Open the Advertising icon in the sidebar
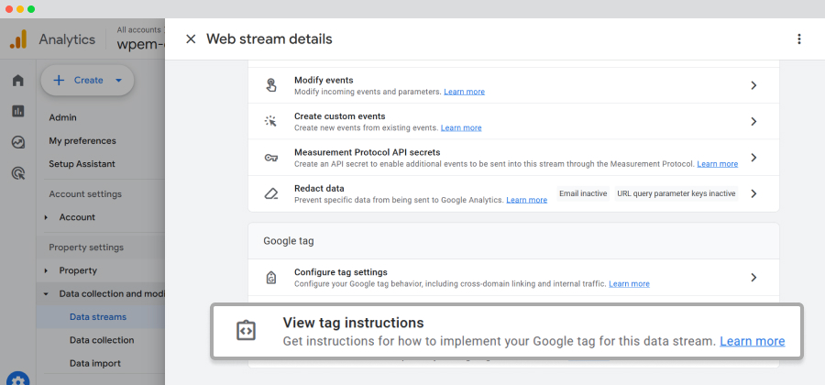The image size is (825, 385). tap(18, 173)
